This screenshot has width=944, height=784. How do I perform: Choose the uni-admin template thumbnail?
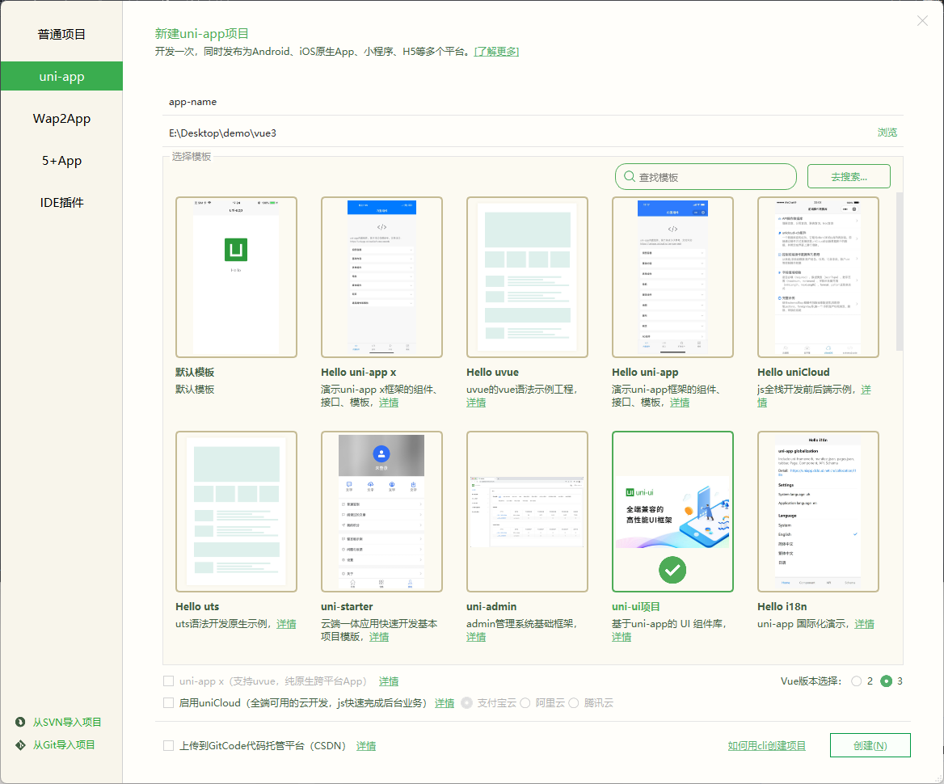[527, 512]
